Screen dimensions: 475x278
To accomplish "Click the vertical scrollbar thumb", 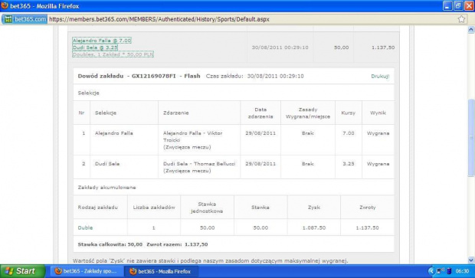I will pyautogui.click(x=471, y=138).
